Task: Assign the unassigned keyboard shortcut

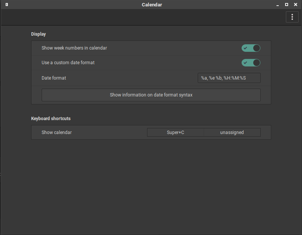Action: pos(232,132)
